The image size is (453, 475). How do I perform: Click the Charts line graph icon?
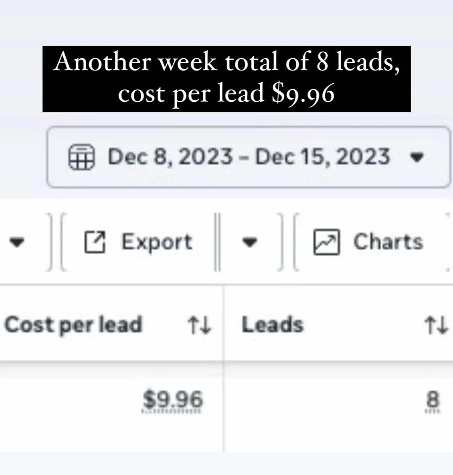326,242
